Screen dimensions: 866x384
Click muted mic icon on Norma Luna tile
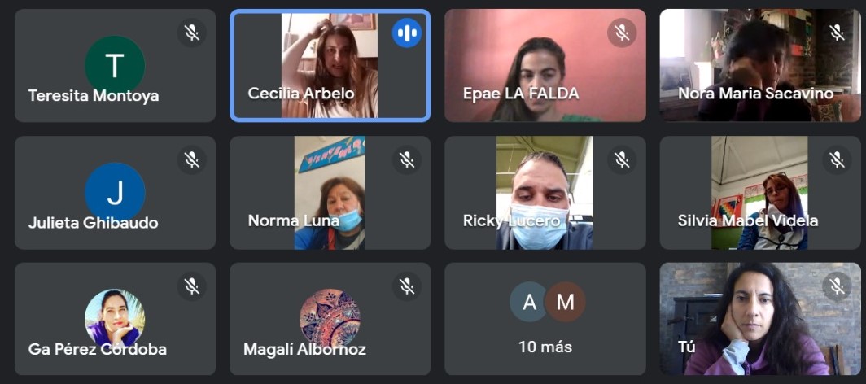(407, 160)
